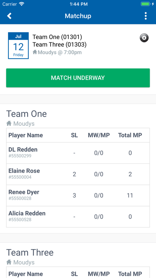156x278 pixels.
Task: Tap the Team Three heading
Action: coord(30,252)
